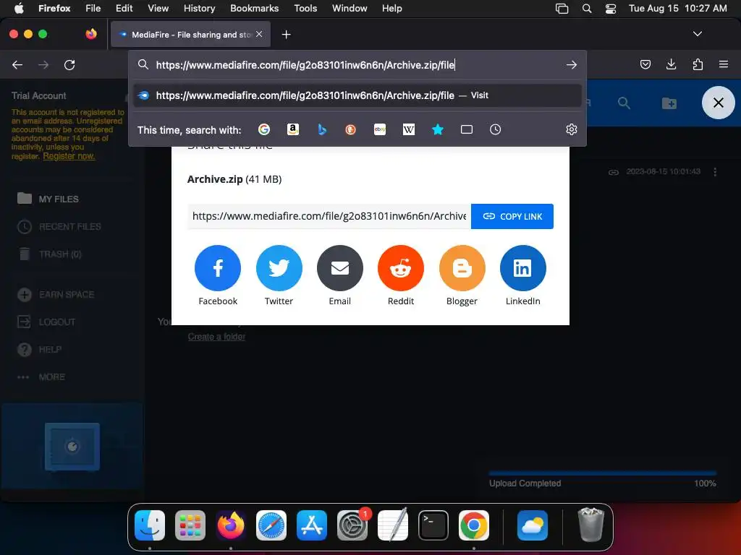Open the Firefox hamburger application menu
Image resolution: width=741 pixels, height=555 pixels.
pos(724,64)
